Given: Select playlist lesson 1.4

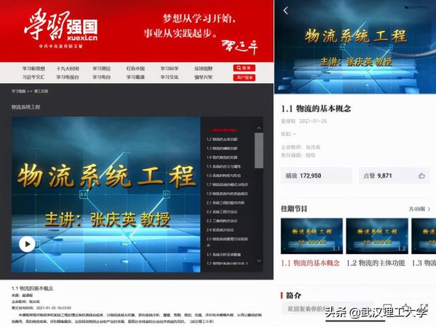Looking at the screenshot, I should [222, 157].
